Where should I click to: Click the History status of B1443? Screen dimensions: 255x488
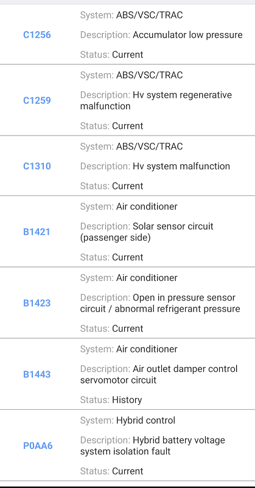pos(127,400)
